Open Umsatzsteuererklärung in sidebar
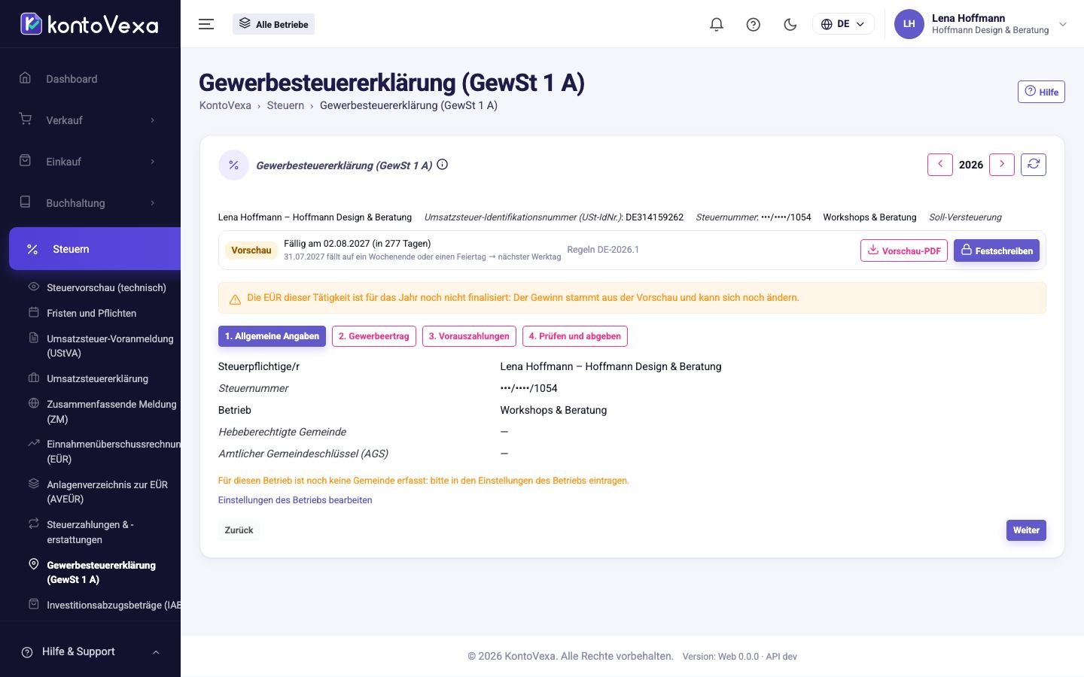The width and height of the screenshot is (1084, 677). click(x=98, y=378)
